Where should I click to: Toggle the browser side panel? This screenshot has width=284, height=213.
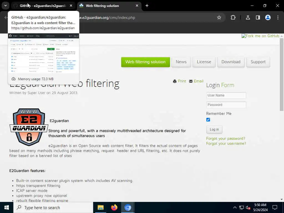[258, 17]
